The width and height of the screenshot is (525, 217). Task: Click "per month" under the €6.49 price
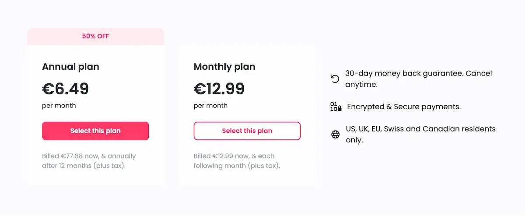(59, 106)
